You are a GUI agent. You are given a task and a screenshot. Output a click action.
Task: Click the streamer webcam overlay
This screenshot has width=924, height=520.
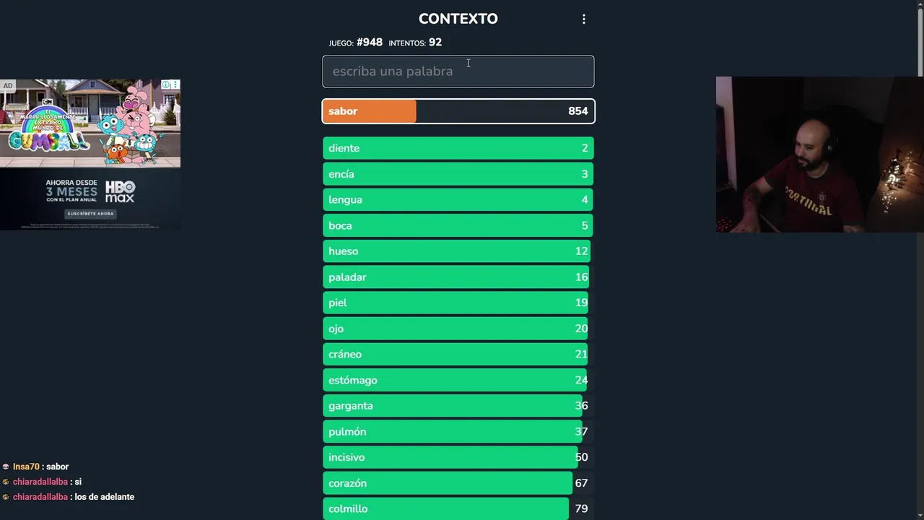(x=819, y=155)
